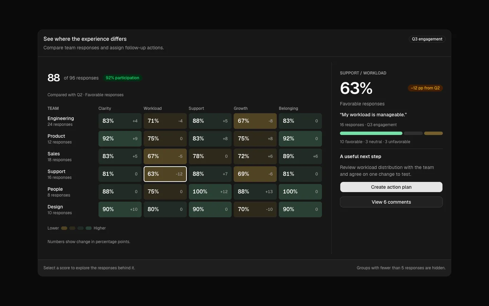
Task: Select the 92% participation pill
Action: tap(122, 78)
